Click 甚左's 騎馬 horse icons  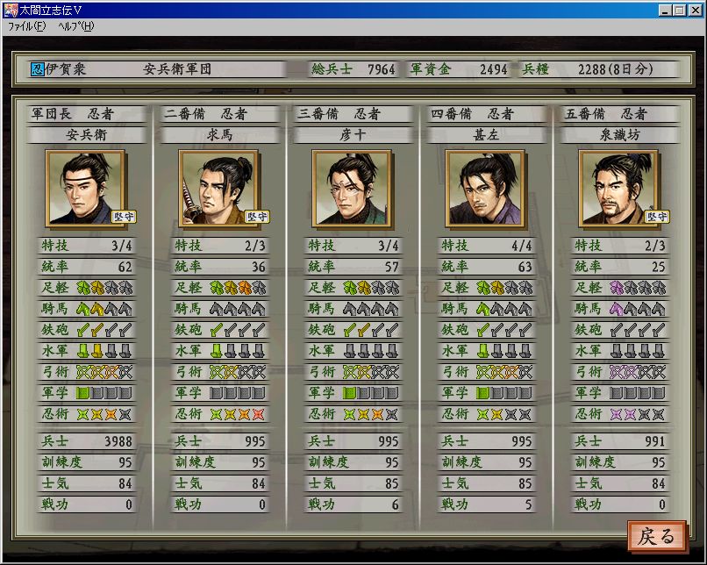click(x=504, y=309)
